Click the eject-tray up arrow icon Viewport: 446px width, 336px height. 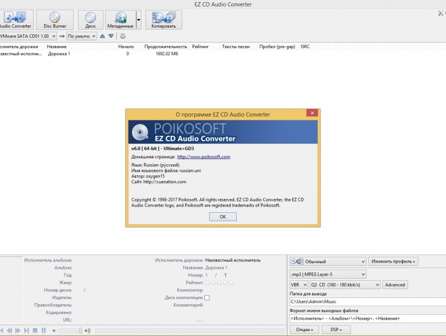coord(102,36)
